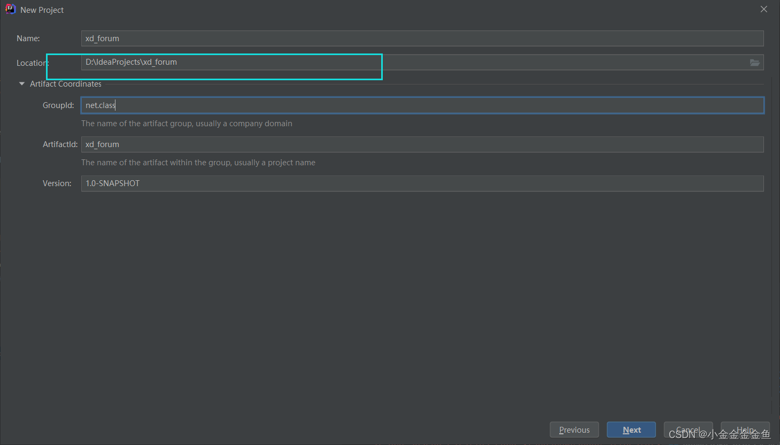This screenshot has height=445, width=780.
Task: Click the folder browse icon in Location field
Action: 754,63
